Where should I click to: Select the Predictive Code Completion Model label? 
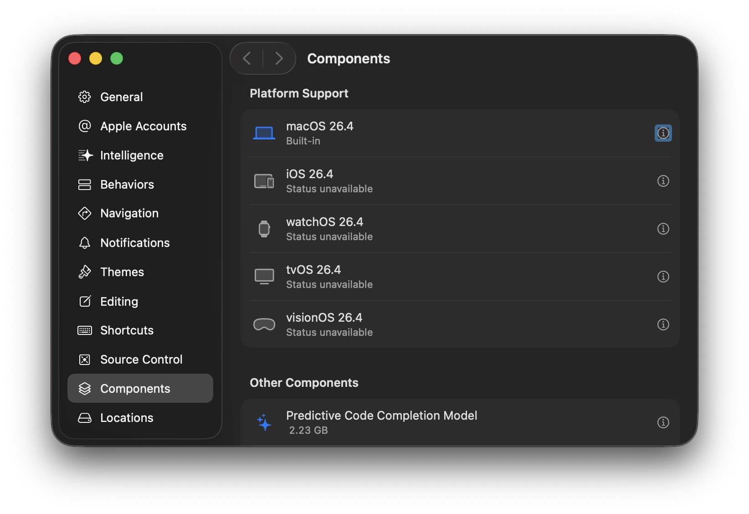point(382,416)
